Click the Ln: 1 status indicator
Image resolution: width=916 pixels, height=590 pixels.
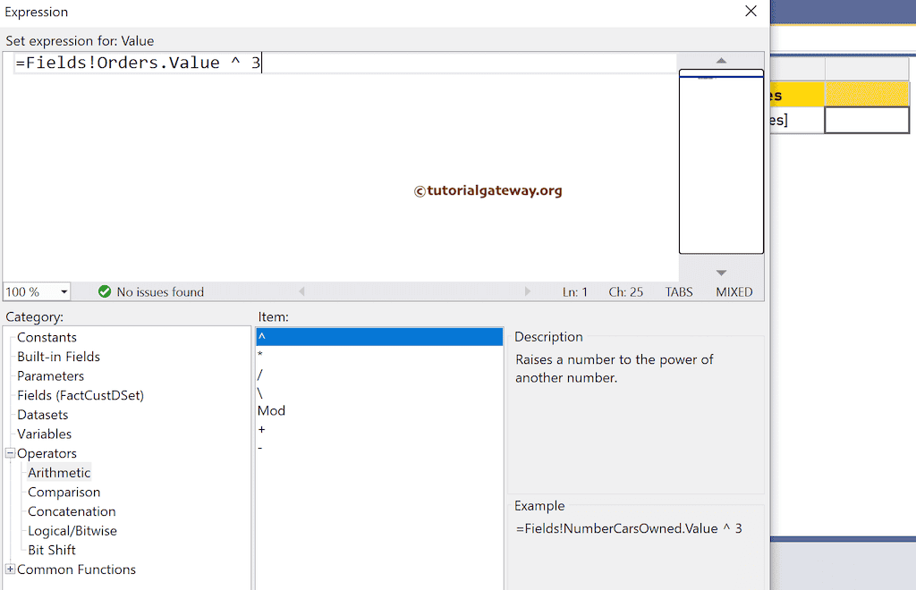click(575, 291)
